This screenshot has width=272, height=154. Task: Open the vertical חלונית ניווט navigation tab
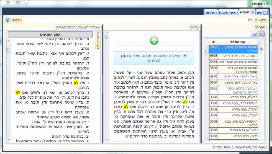(98, 41)
